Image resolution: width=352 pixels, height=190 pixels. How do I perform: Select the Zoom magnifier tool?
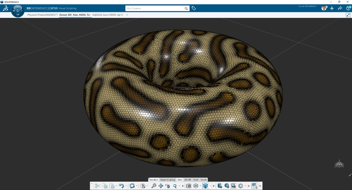click(x=154, y=186)
